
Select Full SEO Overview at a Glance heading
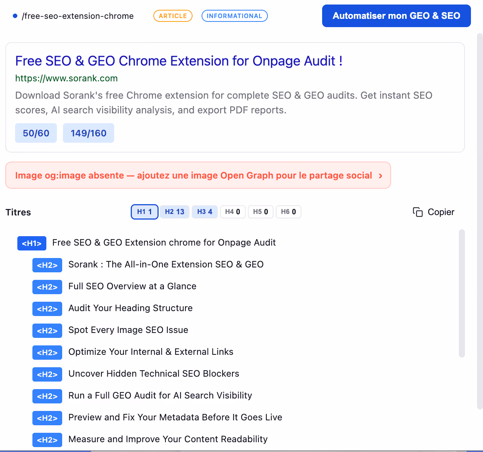coord(132,286)
